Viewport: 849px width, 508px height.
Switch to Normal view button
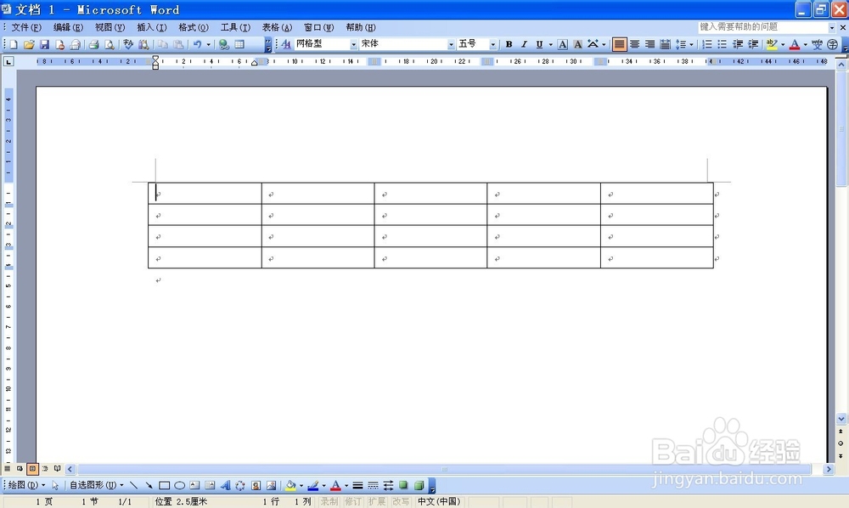click(7, 468)
